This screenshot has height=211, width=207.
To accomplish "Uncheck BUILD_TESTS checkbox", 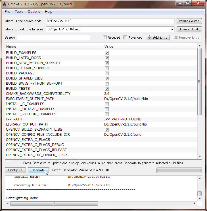I will click(x=107, y=89).
